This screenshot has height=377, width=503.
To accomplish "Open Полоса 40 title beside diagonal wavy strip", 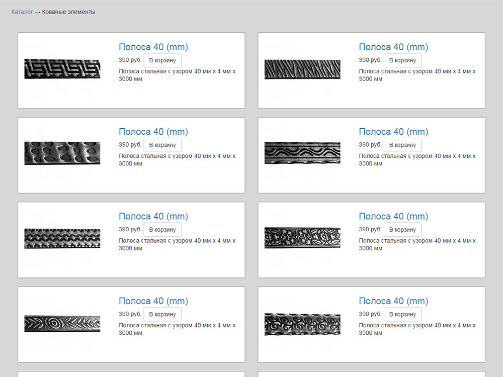I will (393, 47).
